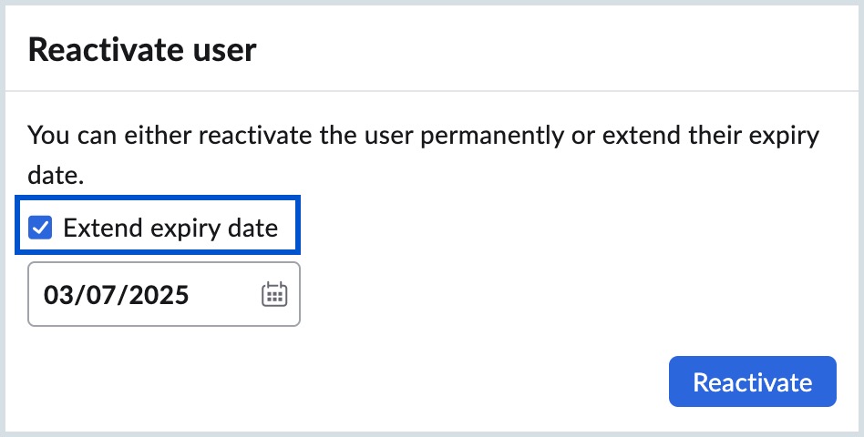Click the "Reactivate user" dialog heading

click(x=142, y=50)
